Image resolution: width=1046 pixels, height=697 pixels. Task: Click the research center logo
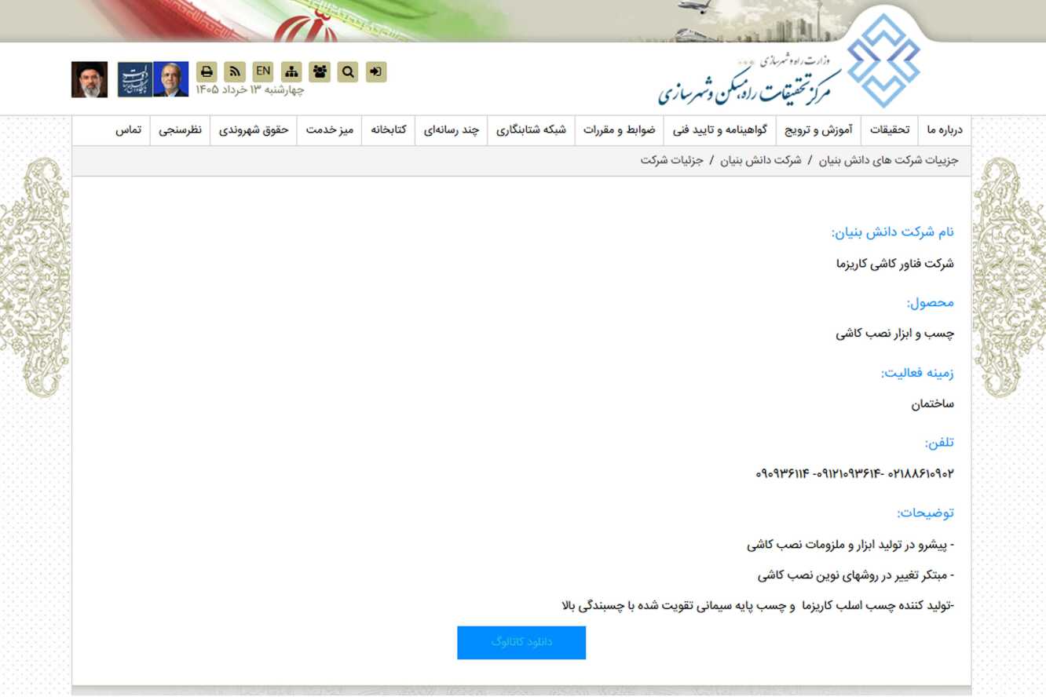tap(883, 60)
